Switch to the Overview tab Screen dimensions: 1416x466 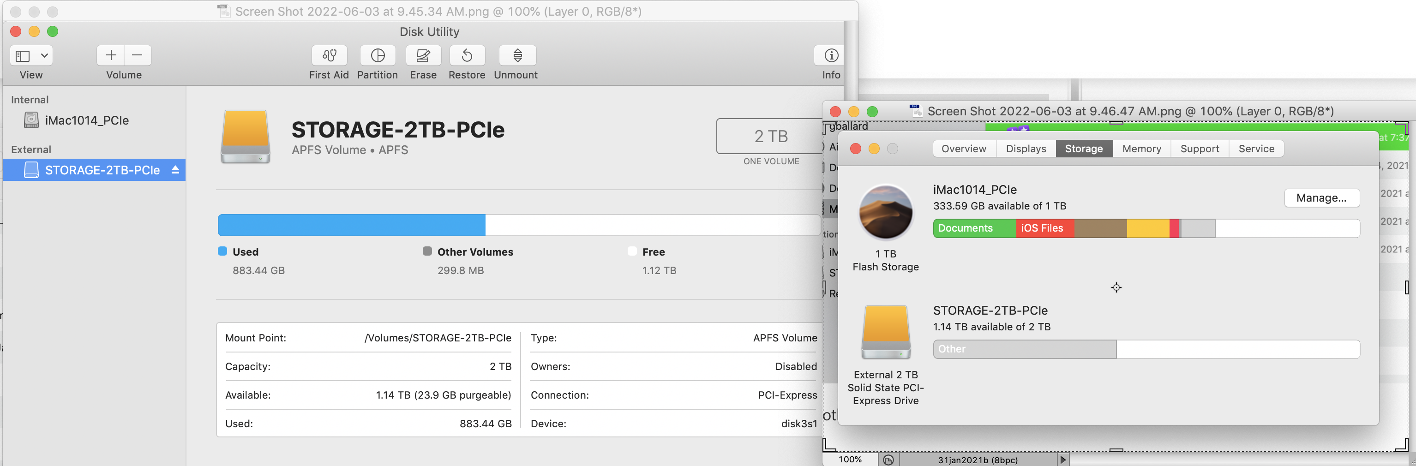click(x=964, y=149)
